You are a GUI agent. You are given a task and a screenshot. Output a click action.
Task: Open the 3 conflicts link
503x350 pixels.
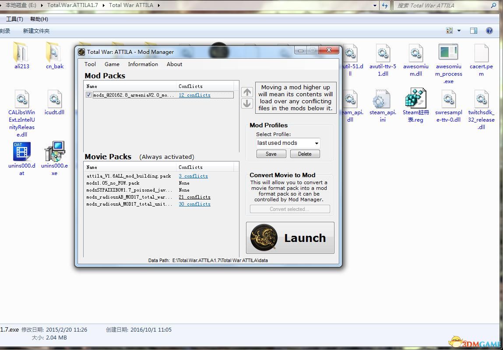(x=193, y=176)
